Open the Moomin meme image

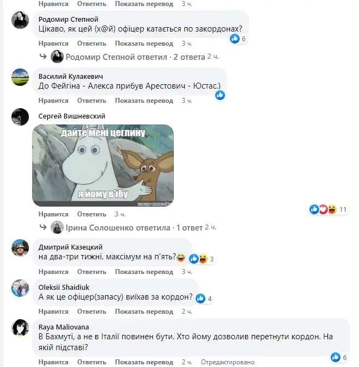tap(103, 165)
